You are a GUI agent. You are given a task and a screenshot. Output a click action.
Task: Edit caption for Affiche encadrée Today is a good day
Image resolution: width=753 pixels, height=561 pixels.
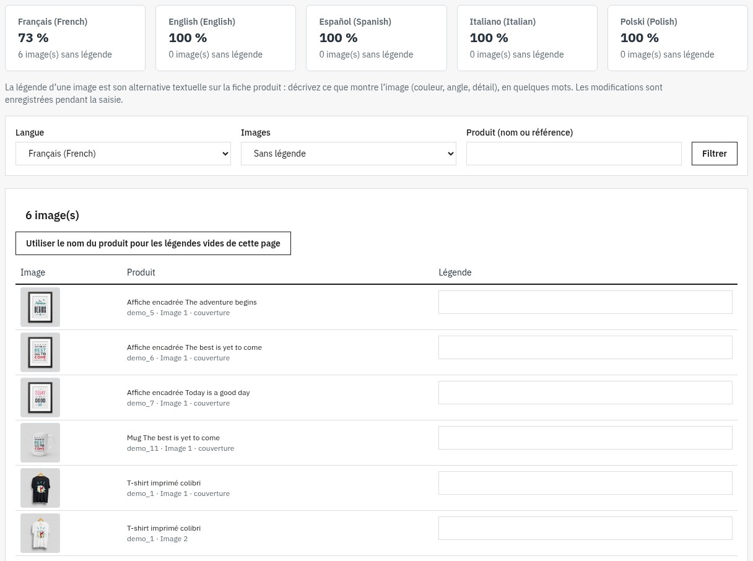tap(585, 393)
